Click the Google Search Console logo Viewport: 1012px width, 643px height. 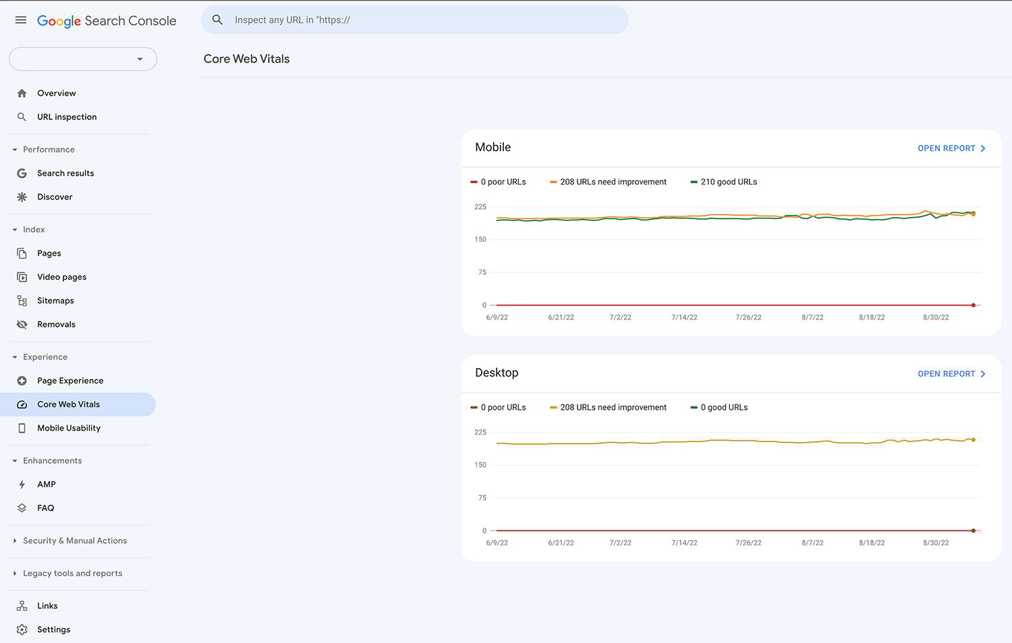point(107,21)
